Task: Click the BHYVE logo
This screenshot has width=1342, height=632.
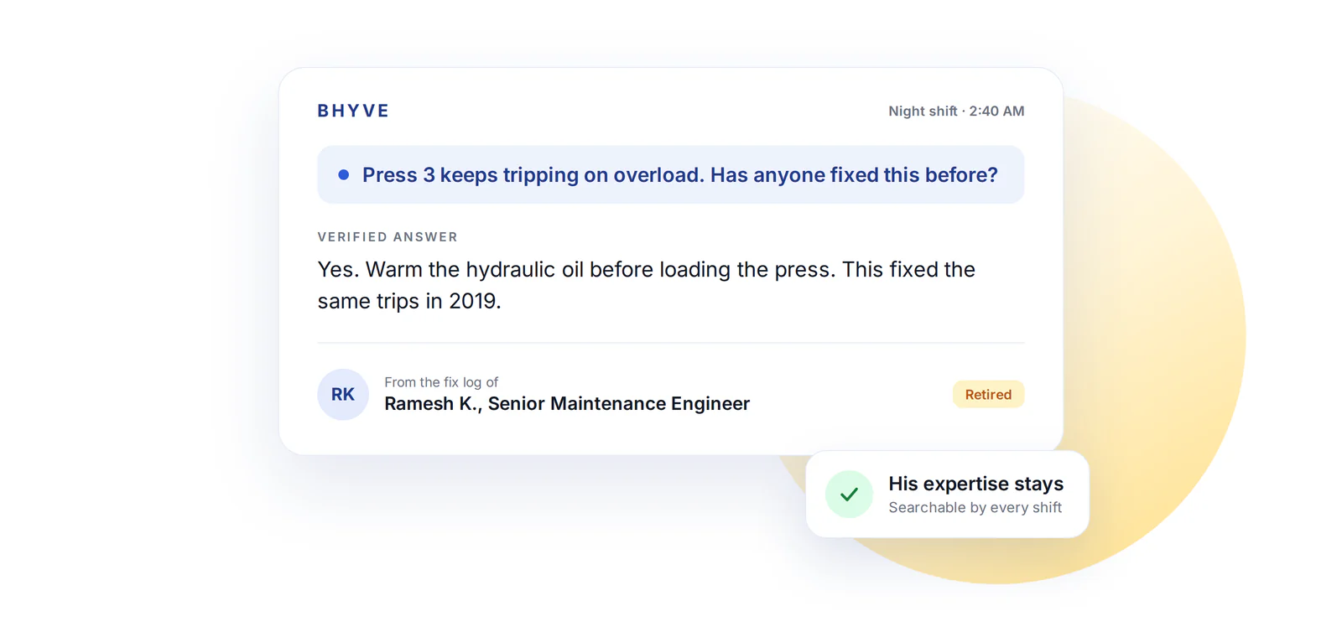Action: coord(353,111)
